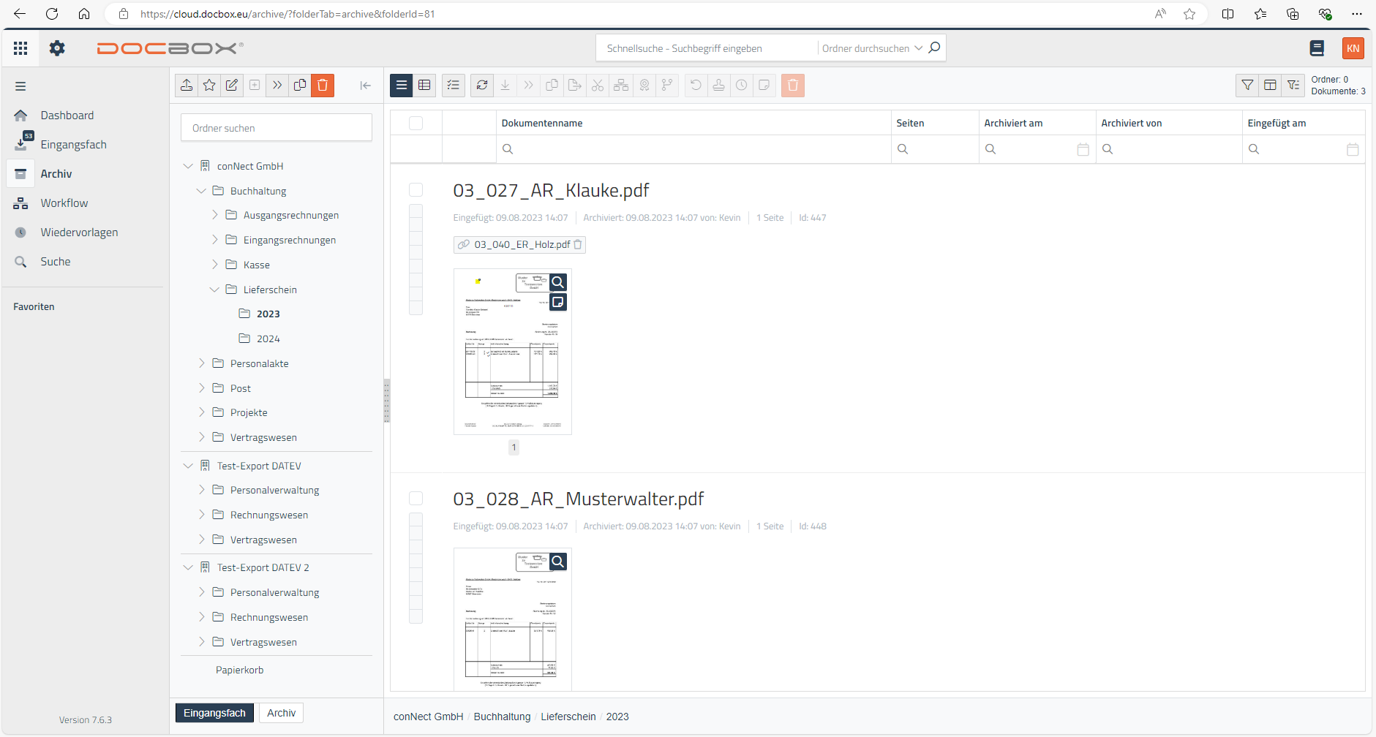
Task: Expand the Ausgangsrechnungen folder
Action: (214, 215)
